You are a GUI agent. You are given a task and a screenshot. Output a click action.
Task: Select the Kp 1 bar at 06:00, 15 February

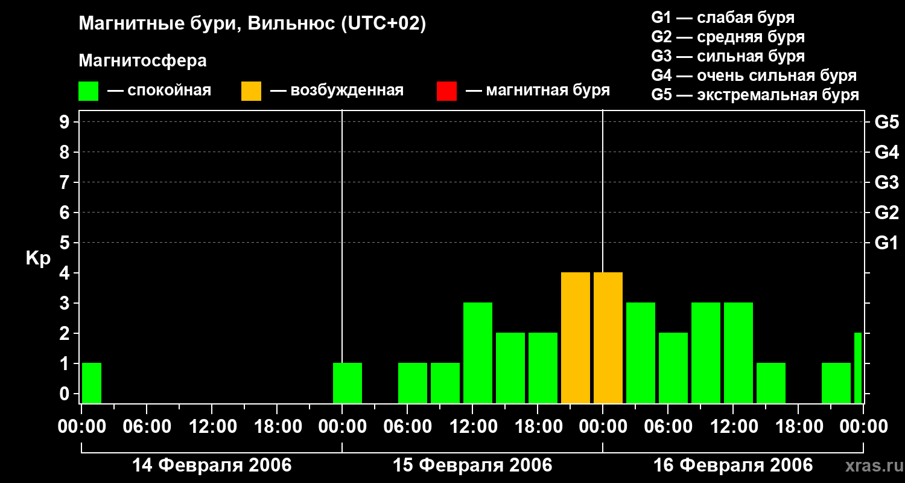click(413, 383)
